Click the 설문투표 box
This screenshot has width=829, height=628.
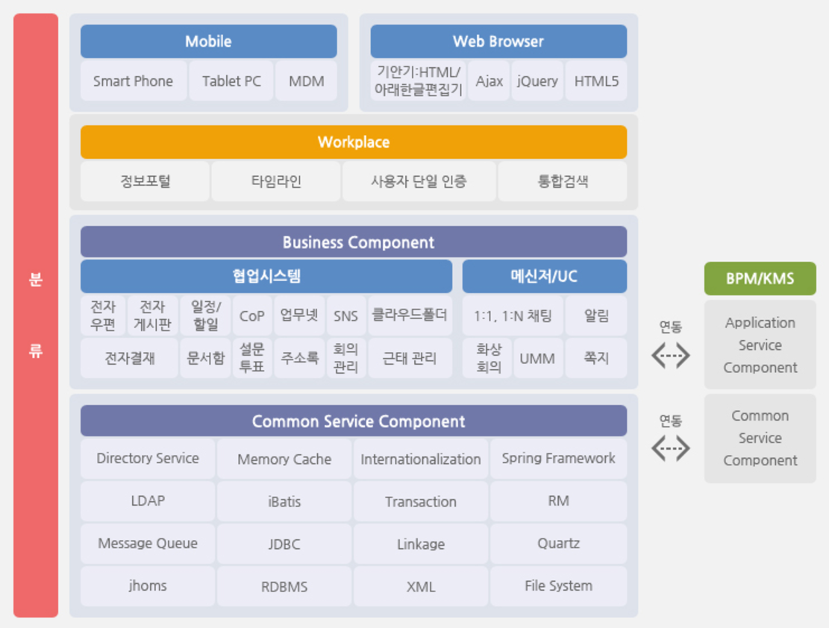(x=252, y=358)
